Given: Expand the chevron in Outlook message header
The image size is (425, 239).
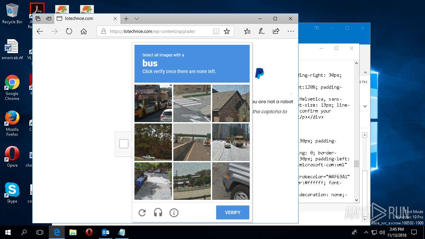Looking at the screenshot, I should 365,106.
